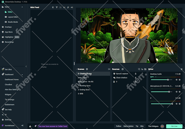
Task: Filter events with the Mini Feed funnel icon
Action: (57, 7)
